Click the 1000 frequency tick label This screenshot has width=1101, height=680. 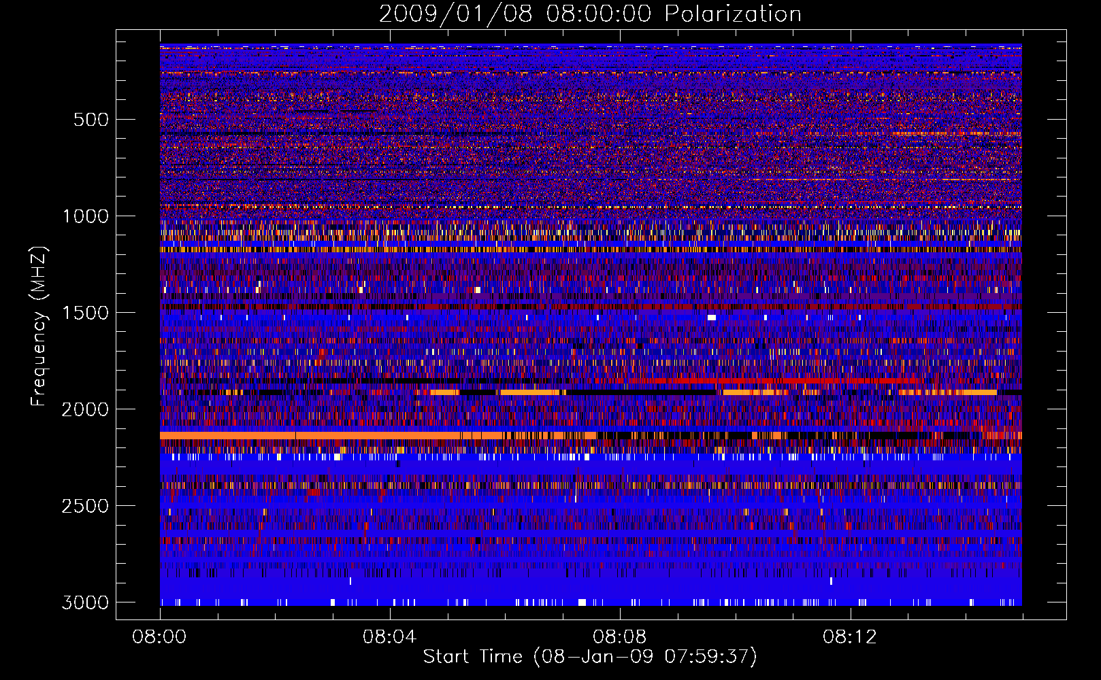click(x=85, y=216)
